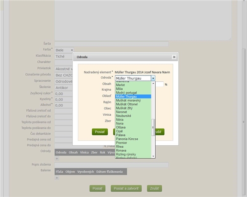Viewport: 247px width, 197px height.
Task: Choose Modrý portugal option
Action: (133, 93)
